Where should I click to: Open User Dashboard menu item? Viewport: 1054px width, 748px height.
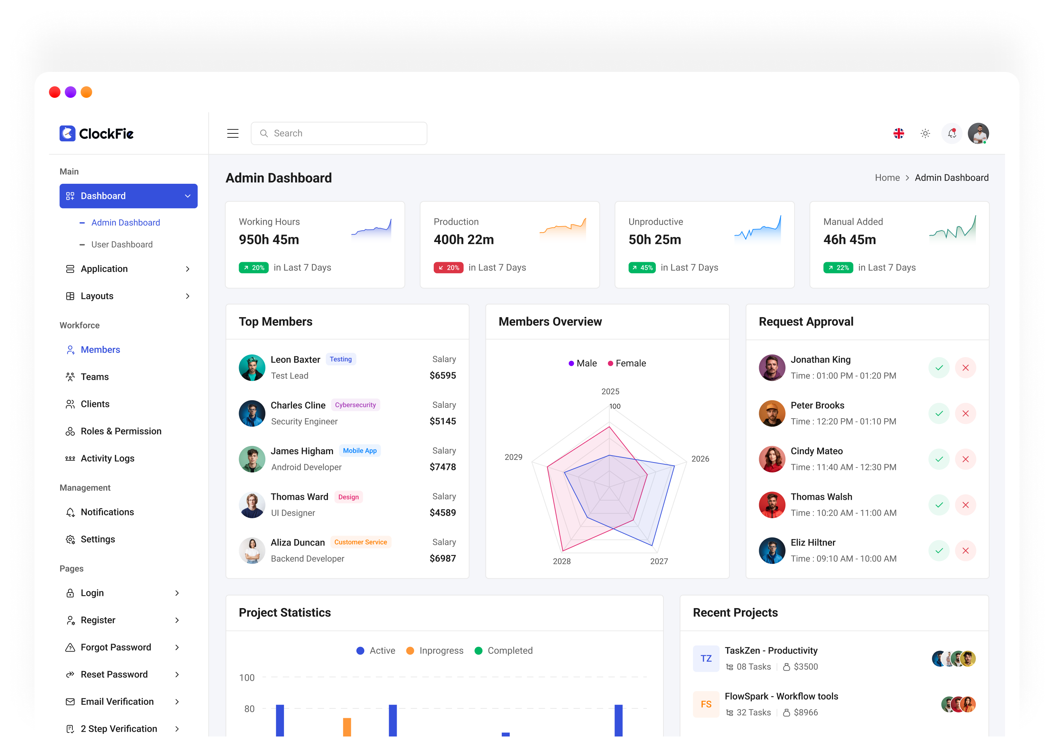coord(122,245)
